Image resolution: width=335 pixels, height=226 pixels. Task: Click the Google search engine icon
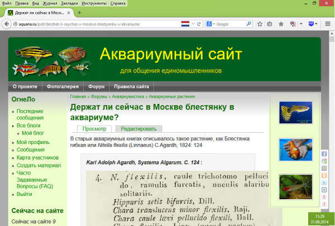pyautogui.click(x=209, y=24)
